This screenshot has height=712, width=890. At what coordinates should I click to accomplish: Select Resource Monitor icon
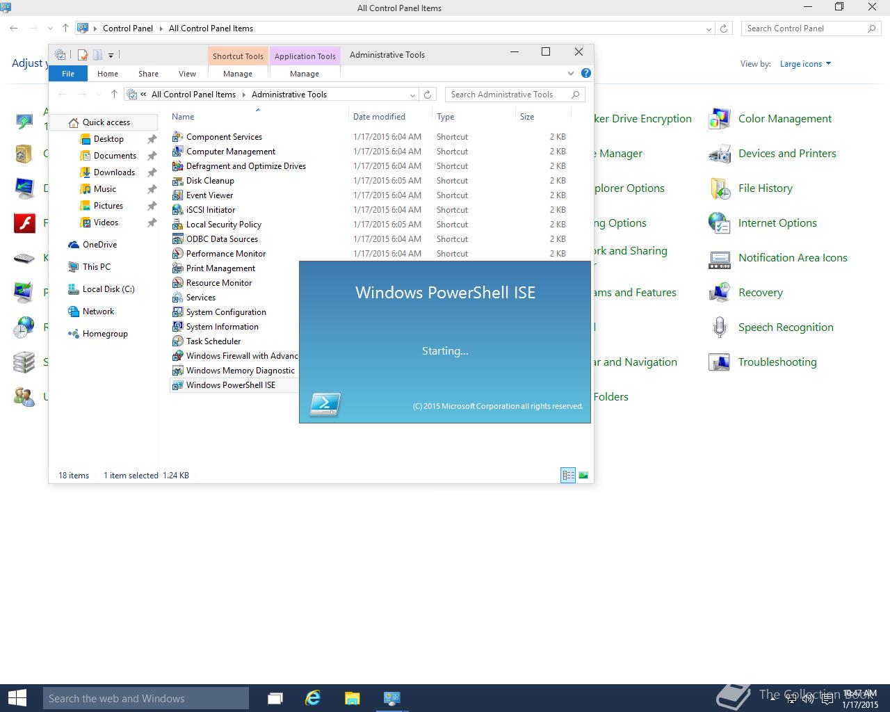pos(177,283)
